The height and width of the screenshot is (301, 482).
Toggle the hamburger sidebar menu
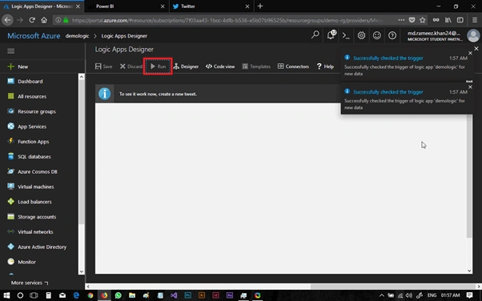(10, 51)
